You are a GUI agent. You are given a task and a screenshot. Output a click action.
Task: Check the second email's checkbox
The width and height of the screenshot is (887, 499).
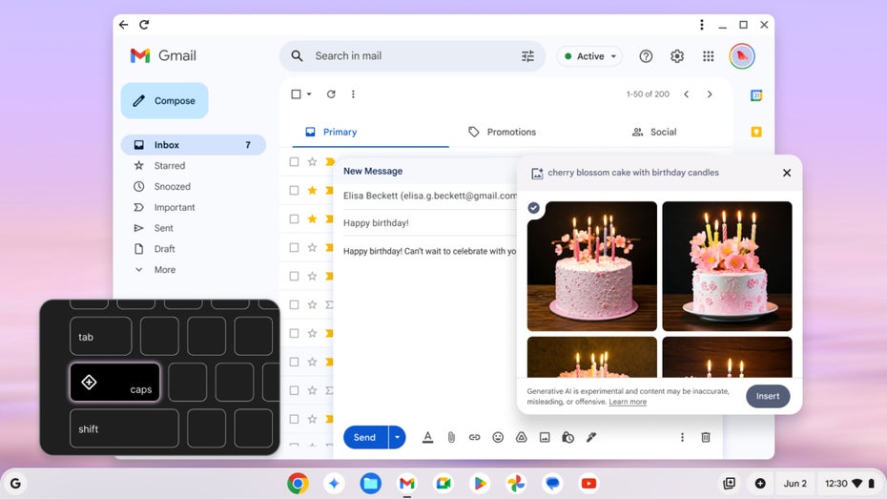tap(294, 190)
